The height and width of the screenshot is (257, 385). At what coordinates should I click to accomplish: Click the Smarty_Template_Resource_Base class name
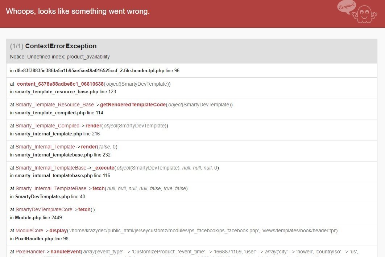[55, 105]
